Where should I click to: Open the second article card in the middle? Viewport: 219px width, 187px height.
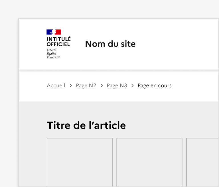click(x=149, y=162)
